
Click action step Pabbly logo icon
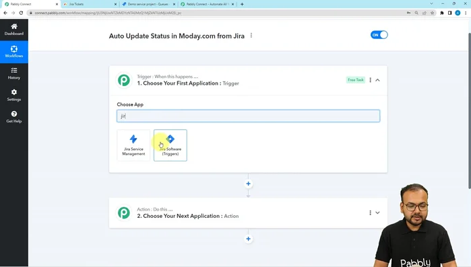(124, 213)
